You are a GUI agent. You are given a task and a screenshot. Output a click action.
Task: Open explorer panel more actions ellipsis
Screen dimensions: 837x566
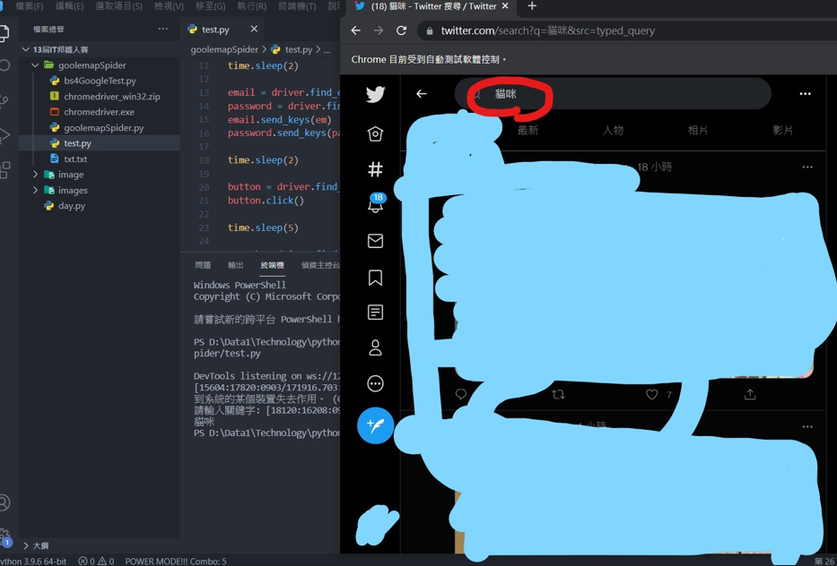coord(162,29)
